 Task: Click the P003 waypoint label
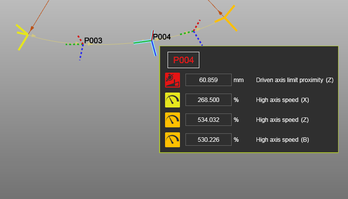[93, 40]
